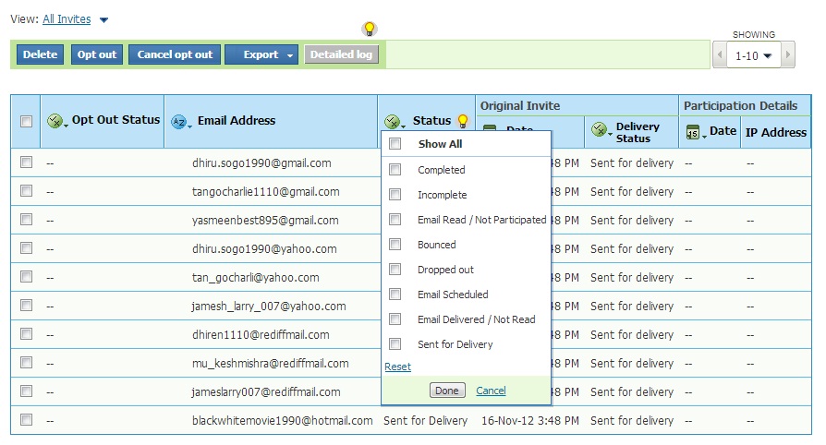Click the lightbulb icon beside Status header

463,121
